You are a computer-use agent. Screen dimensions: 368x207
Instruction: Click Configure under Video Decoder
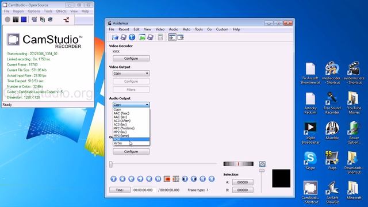131,59
